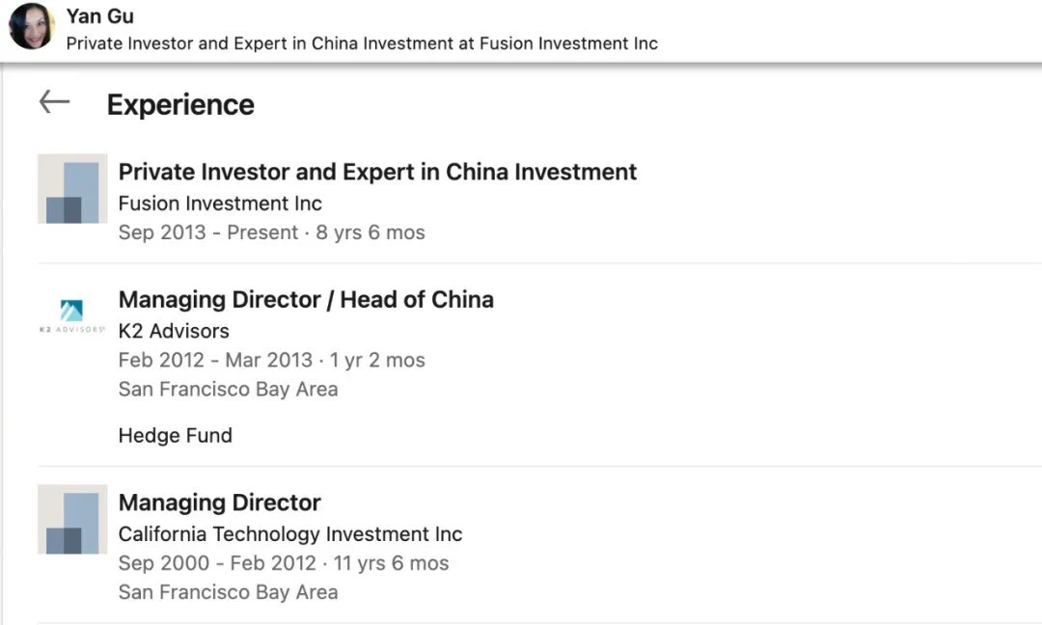The height and width of the screenshot is (625, 1042).
Task: Open the K2 Advisors company logo
Action: (72, 315)
